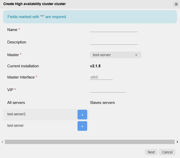Cancel the cluster creation

click(x=167, y=152)
